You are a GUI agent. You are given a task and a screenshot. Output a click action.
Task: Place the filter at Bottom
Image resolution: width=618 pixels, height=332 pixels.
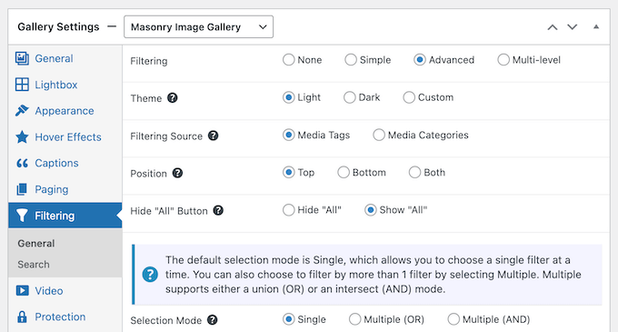[x=344, y=172]
